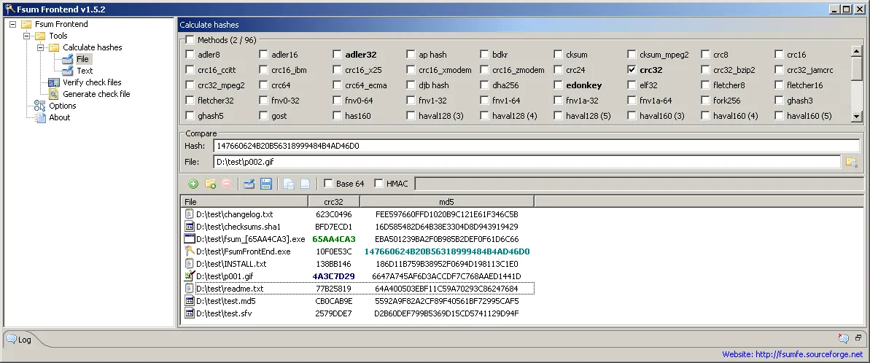Click the methods list scroll down arrow
The image size is (870, 363).
pyautogui.click(x=858, y=116)
